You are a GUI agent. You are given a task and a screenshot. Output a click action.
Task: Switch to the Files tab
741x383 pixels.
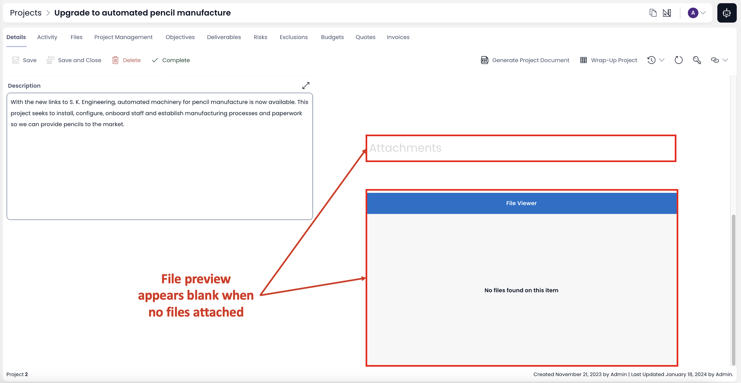76,37
